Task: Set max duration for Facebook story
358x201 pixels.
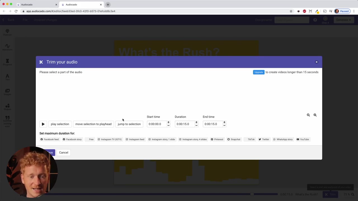Action: tap(72, 139)
